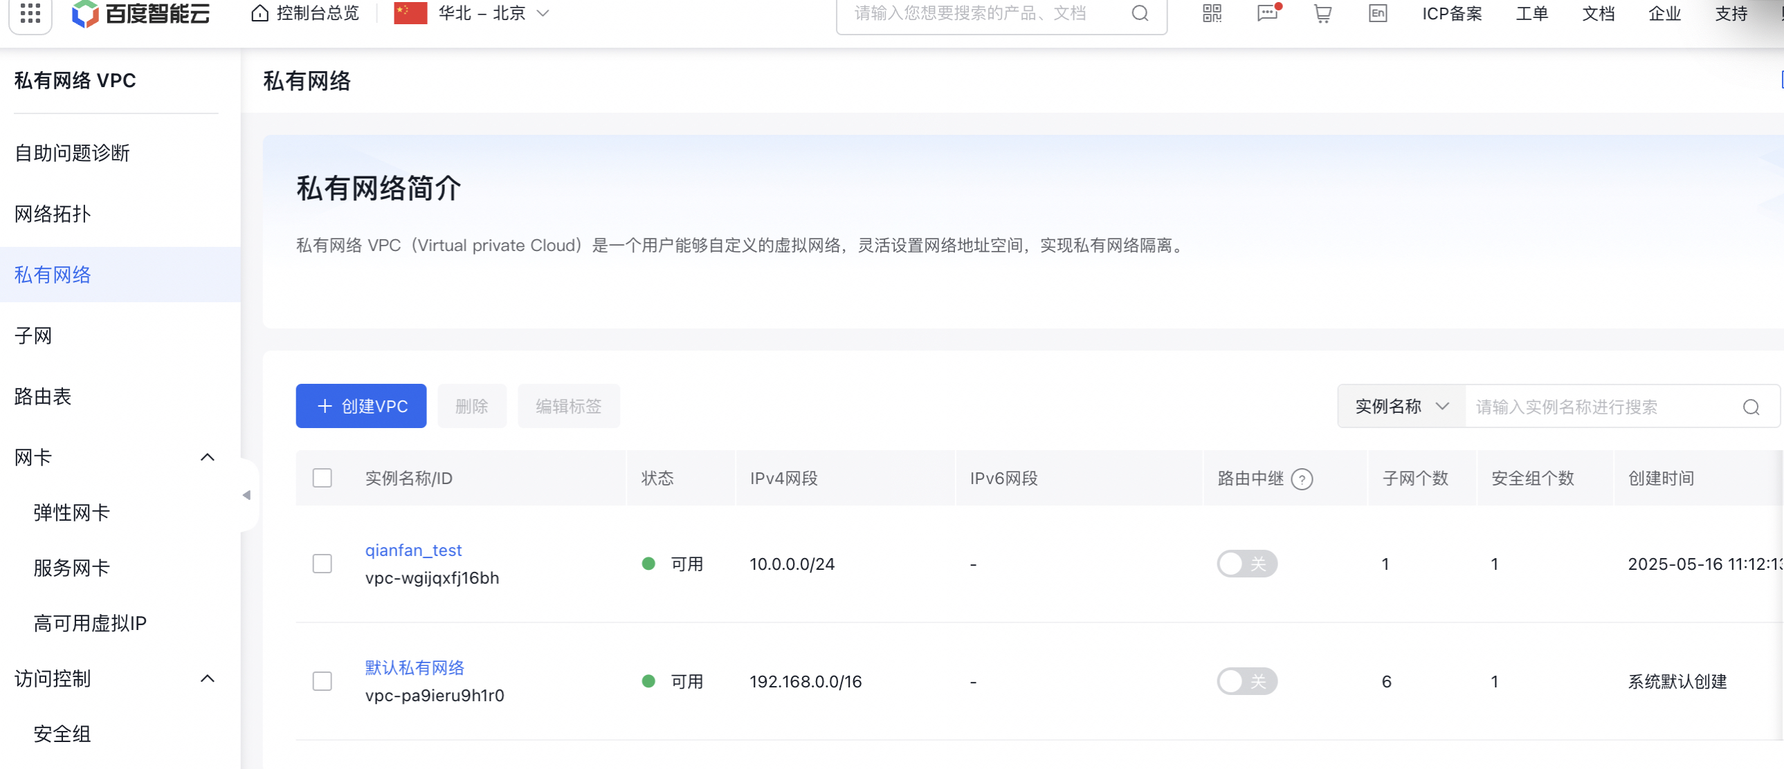The height and width of the screenshot is (769, 1784).
Task: Click the search magnifier in top bar
Action: pos(1140,13)
